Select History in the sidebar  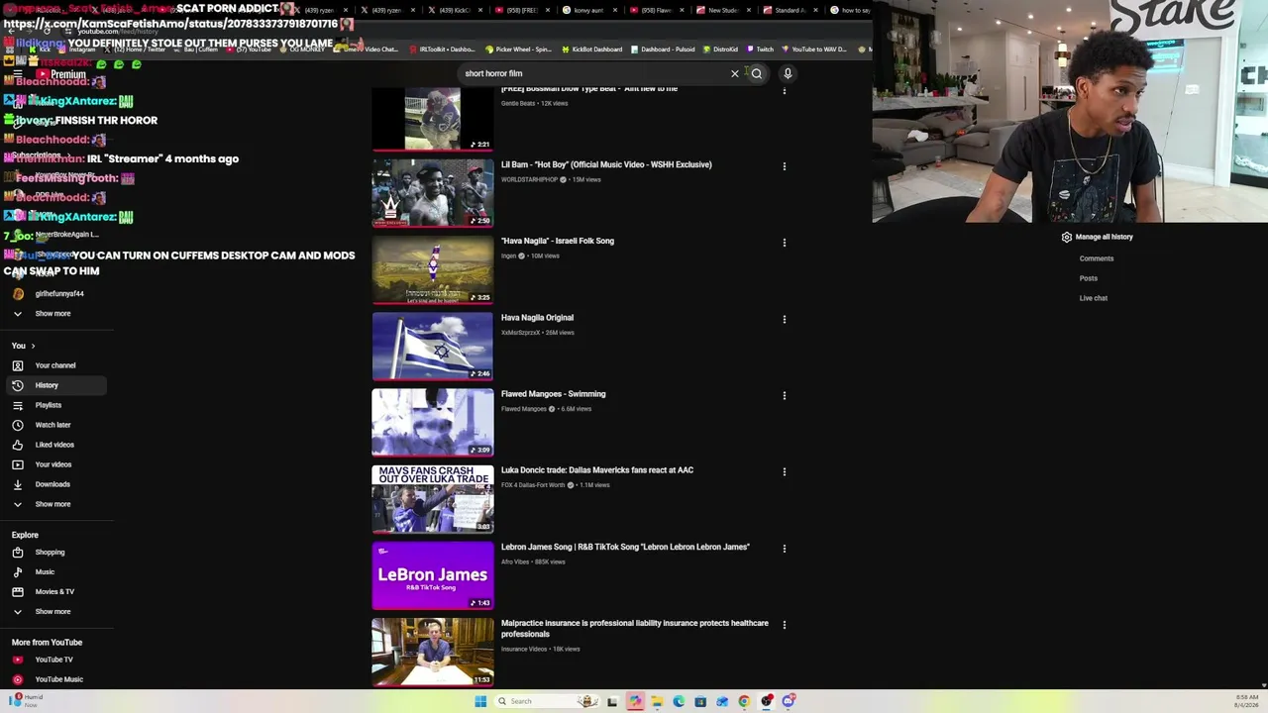pos(54,385)
